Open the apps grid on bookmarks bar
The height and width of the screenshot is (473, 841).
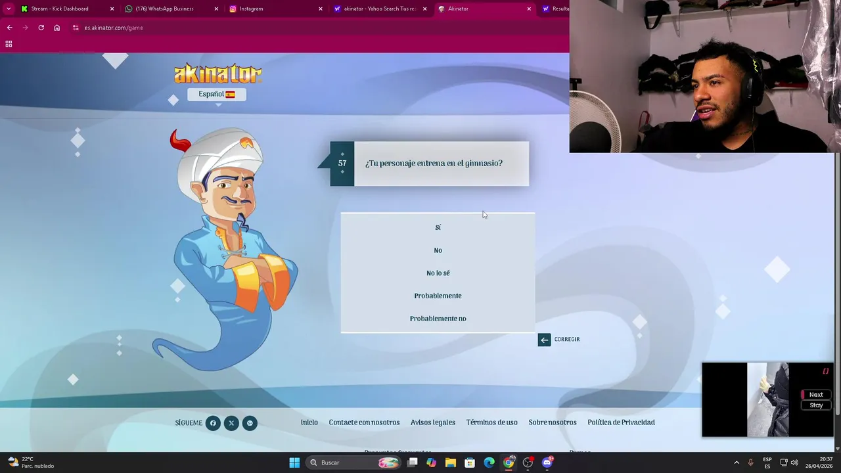click(9, 44)
